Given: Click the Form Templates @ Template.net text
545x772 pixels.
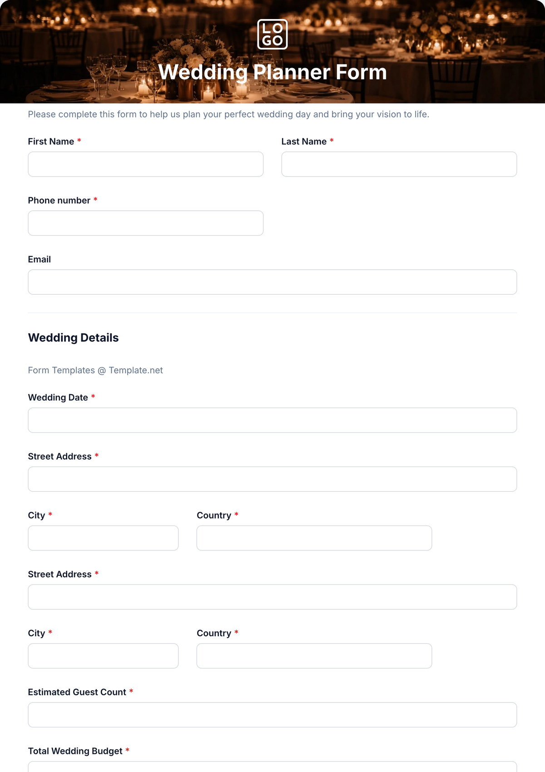Looking at the screenshot, I should coord(95,370).
